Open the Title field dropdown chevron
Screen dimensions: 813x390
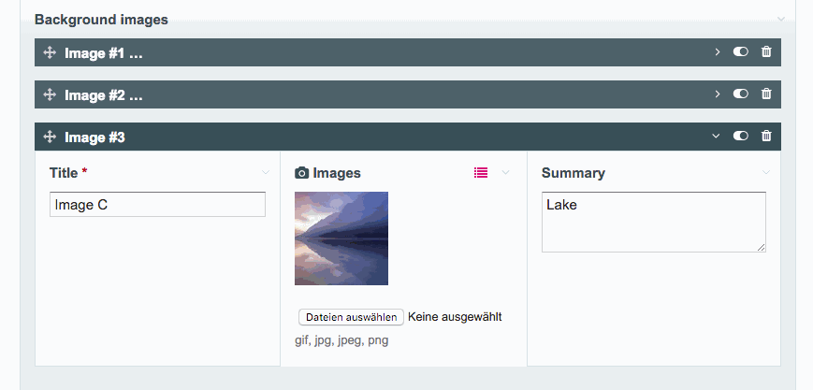(266, 173)
